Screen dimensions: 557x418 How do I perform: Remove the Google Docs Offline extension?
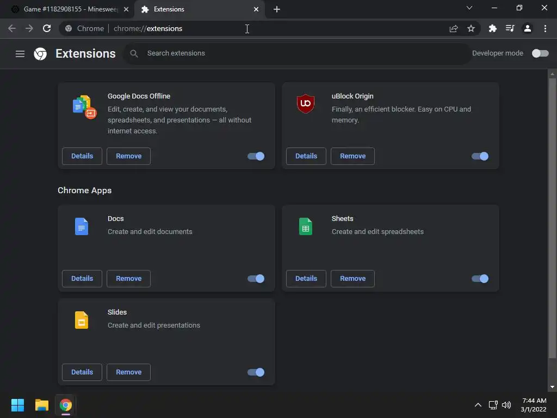(x=128, y=156)
